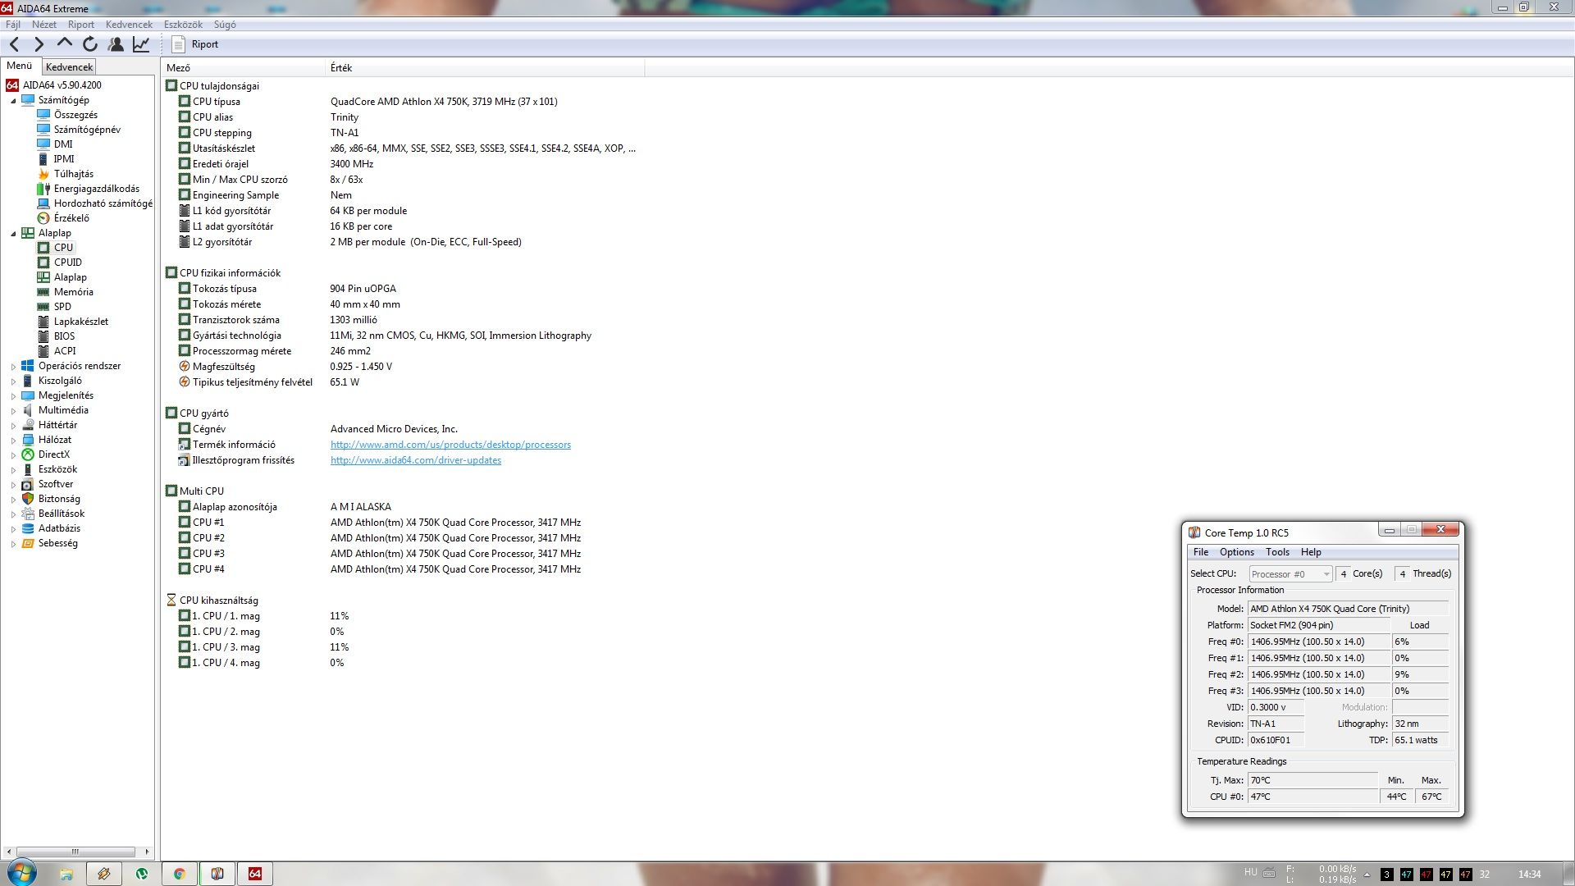Screen dimensions: 1575x886
Task: Click the tree panel horizontal scrollbar
Action: click(75, 852)
